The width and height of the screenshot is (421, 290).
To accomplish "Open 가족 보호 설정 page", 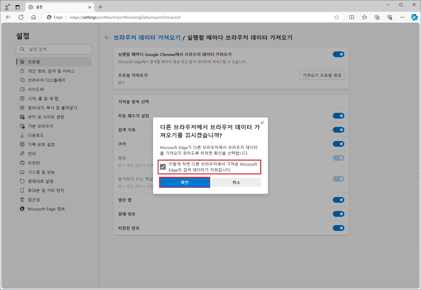I will 54,144.
